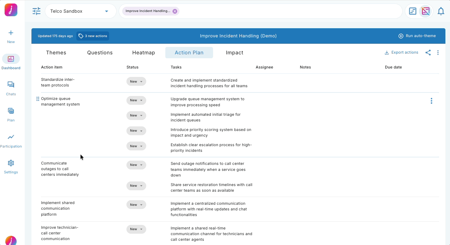Click the notifications bell icon
450x245 pixels.
[x=441, y=11]
